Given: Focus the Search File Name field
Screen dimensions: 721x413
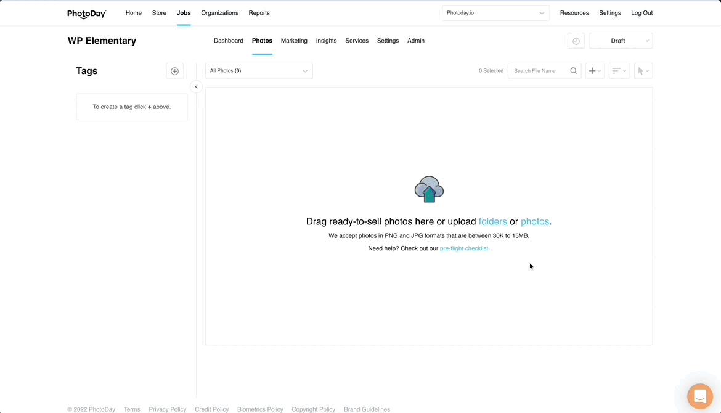Looking at the screenshot, I should click(539, 71).
